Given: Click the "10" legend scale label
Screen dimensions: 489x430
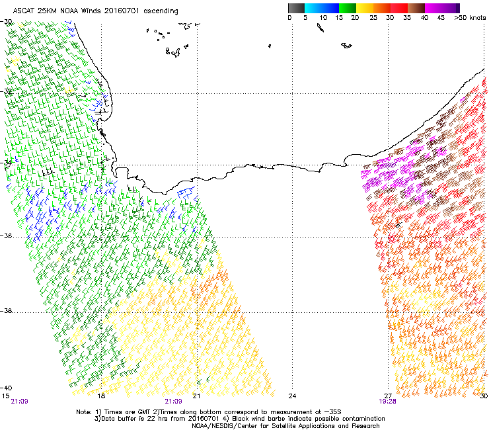Looking at the screenshot, I should [x=323, y=18].
